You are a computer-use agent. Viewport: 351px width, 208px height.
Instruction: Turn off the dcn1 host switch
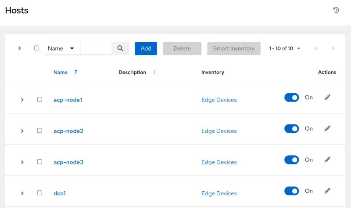click(x=292, y=191)
